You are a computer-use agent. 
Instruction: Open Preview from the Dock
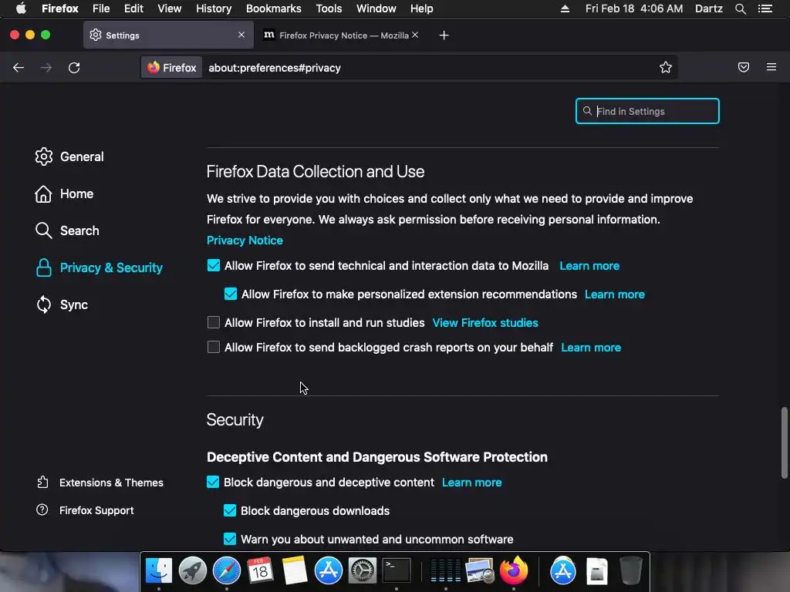click(x=480, y=571)
